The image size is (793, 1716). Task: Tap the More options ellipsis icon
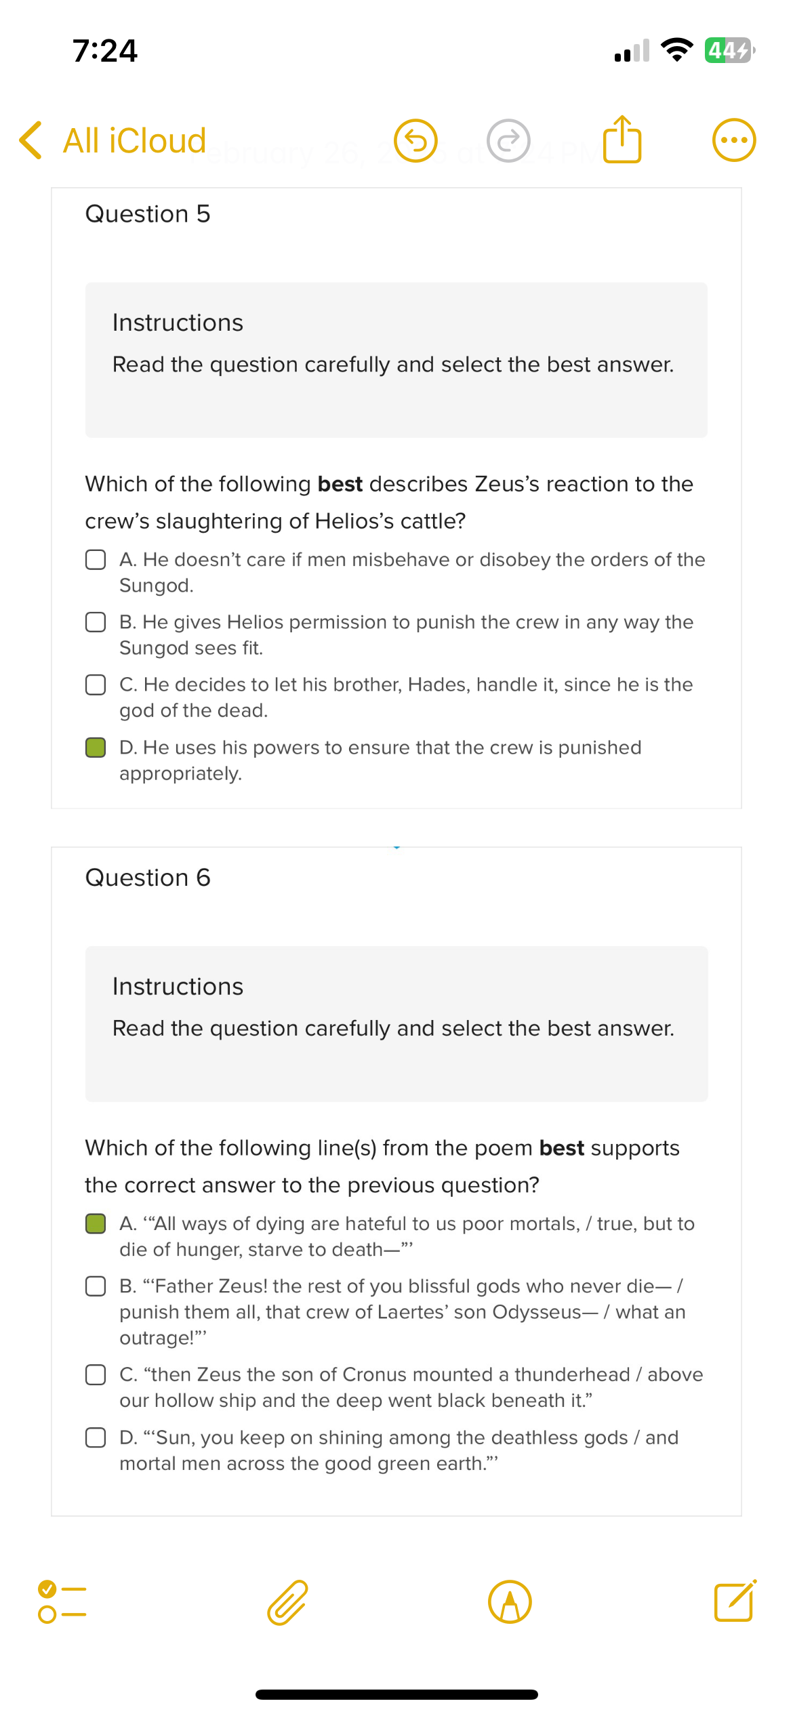[734, 140]
